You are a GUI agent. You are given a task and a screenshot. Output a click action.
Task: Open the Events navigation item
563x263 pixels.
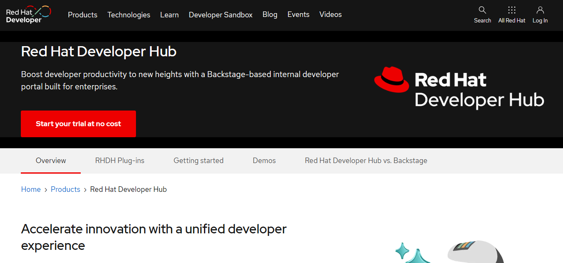coord(298,14)
